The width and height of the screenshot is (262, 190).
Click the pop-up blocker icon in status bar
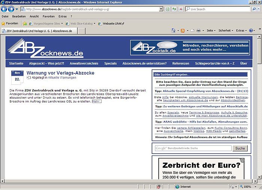click(159, 186)
